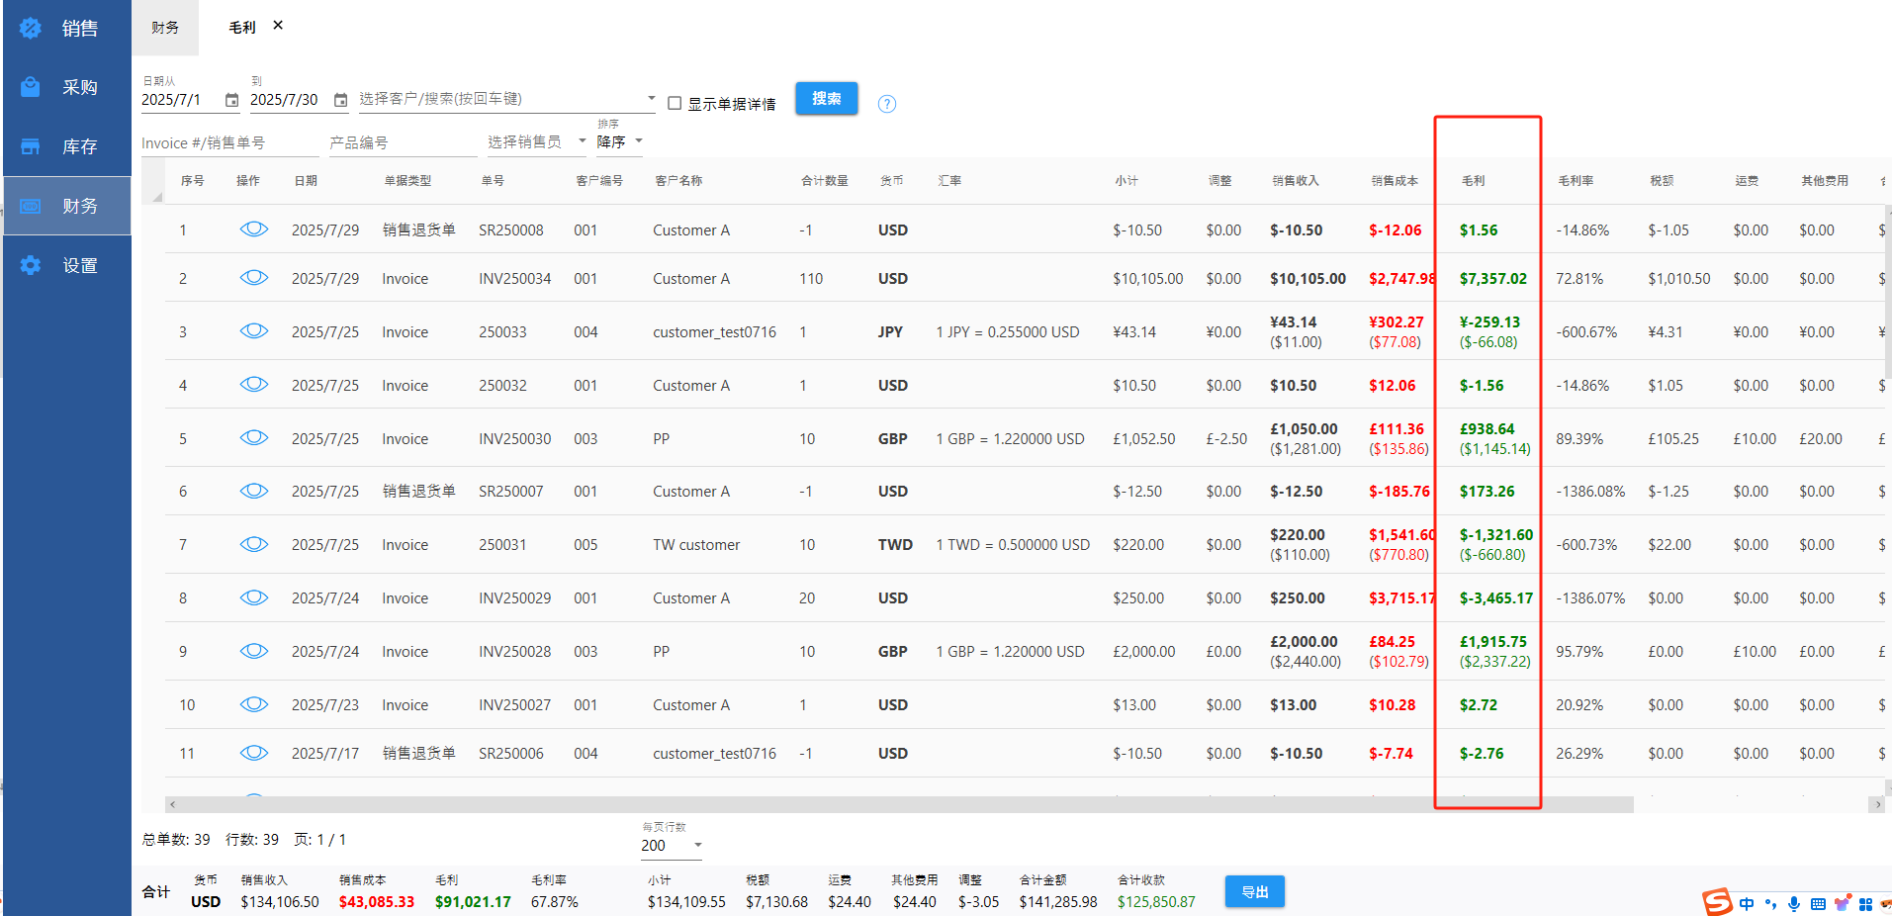Click the 库存 inventory store icon
The height and width of the screenshot is (916, 1892).
[x=31, y=146]
